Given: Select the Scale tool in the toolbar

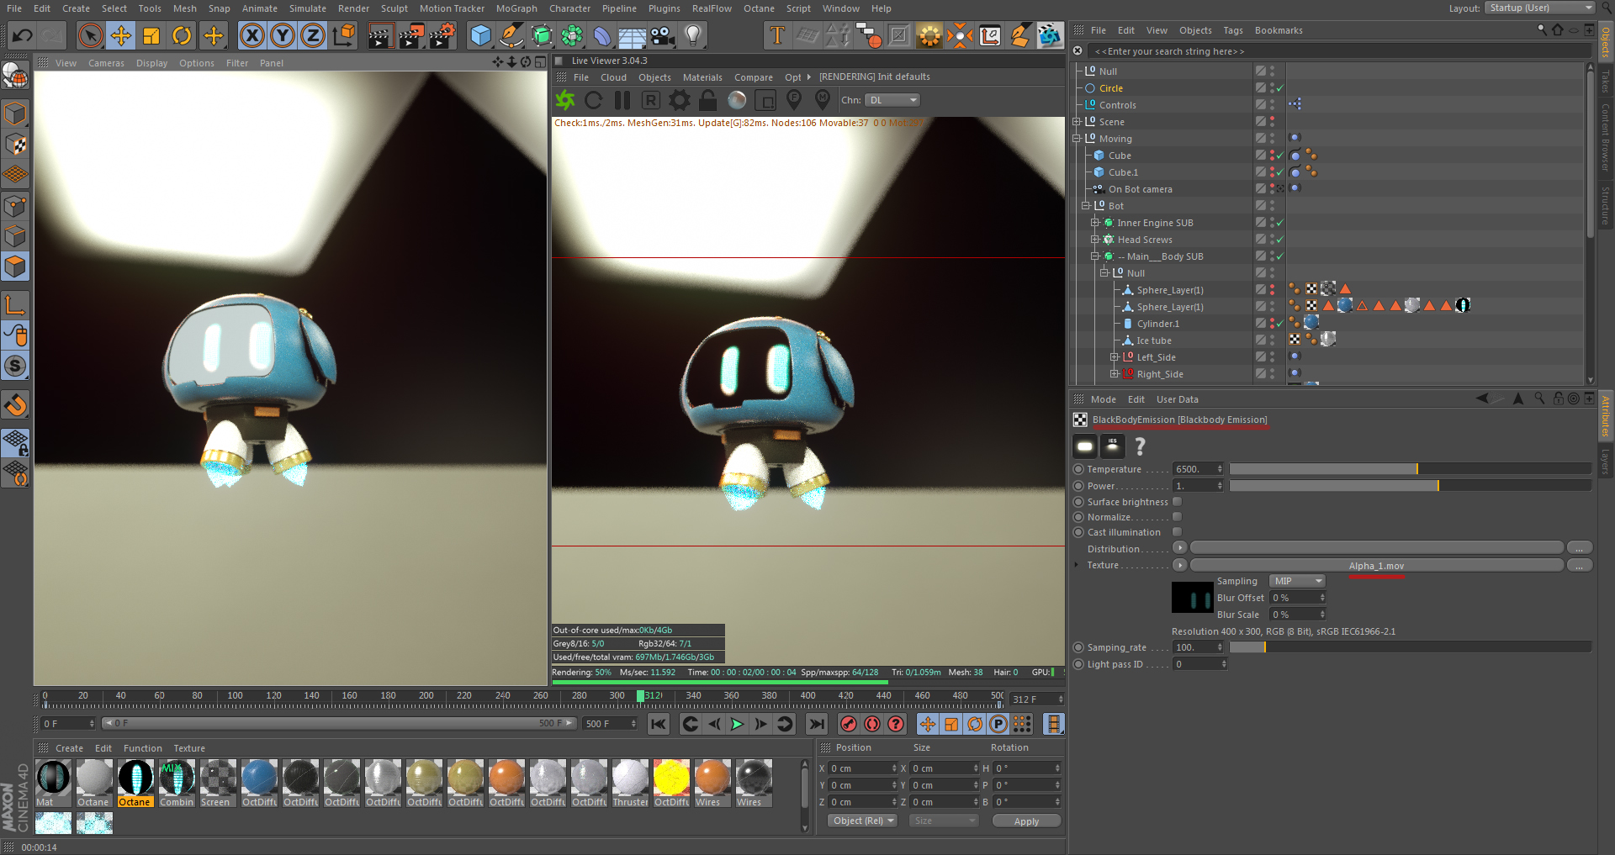Looking at the screenshot, I should click(151, 35).
